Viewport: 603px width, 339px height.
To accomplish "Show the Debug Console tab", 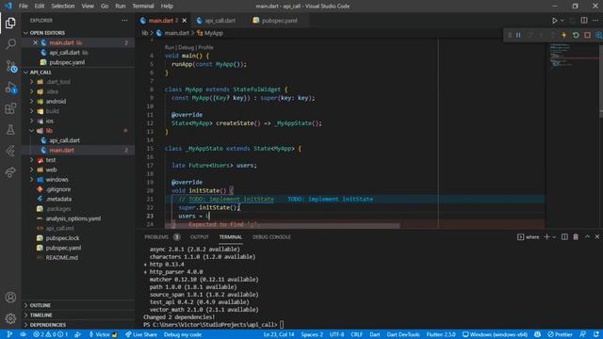I will click(x=271, y=237).
